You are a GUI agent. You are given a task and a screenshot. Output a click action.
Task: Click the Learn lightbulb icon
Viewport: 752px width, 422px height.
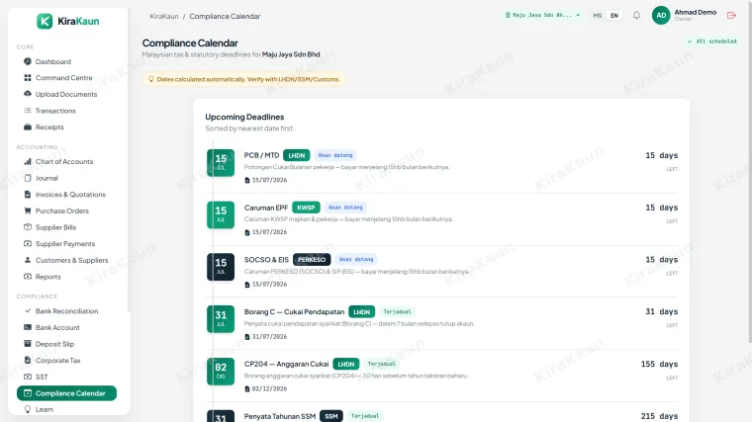[28, 409]
